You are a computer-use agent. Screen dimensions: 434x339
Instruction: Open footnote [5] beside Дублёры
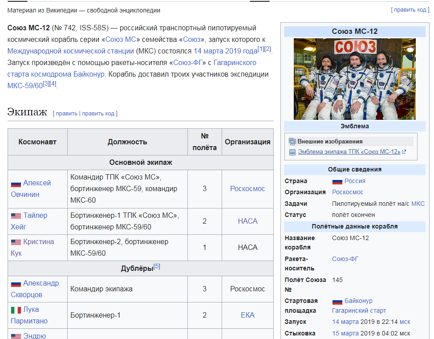click(x=157, y=266)
